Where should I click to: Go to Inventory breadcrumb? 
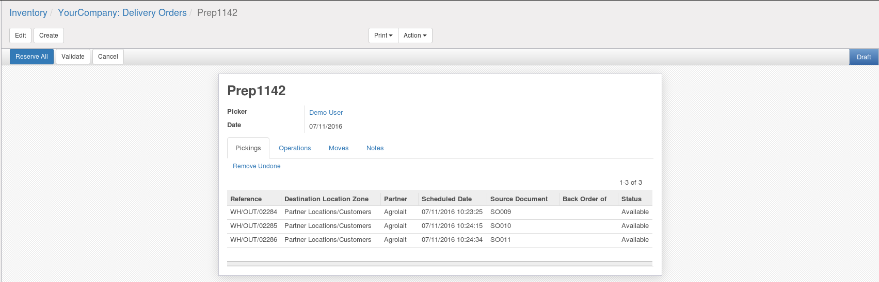pyautogui.click(x=28, y=13)
